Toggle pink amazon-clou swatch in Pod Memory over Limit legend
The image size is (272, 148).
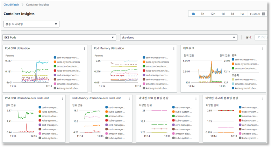(x=107, y=134)
